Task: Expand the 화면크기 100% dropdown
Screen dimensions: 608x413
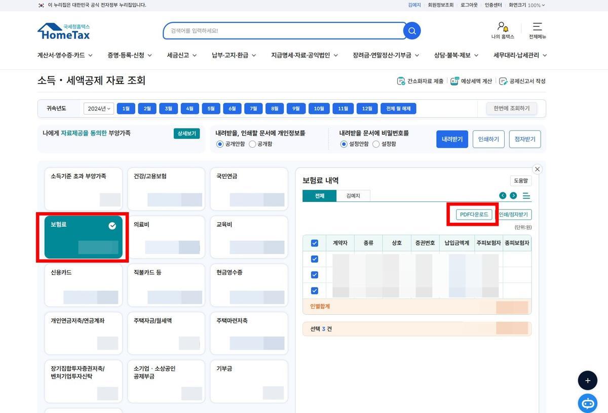Action: click(x=527, y=5)
